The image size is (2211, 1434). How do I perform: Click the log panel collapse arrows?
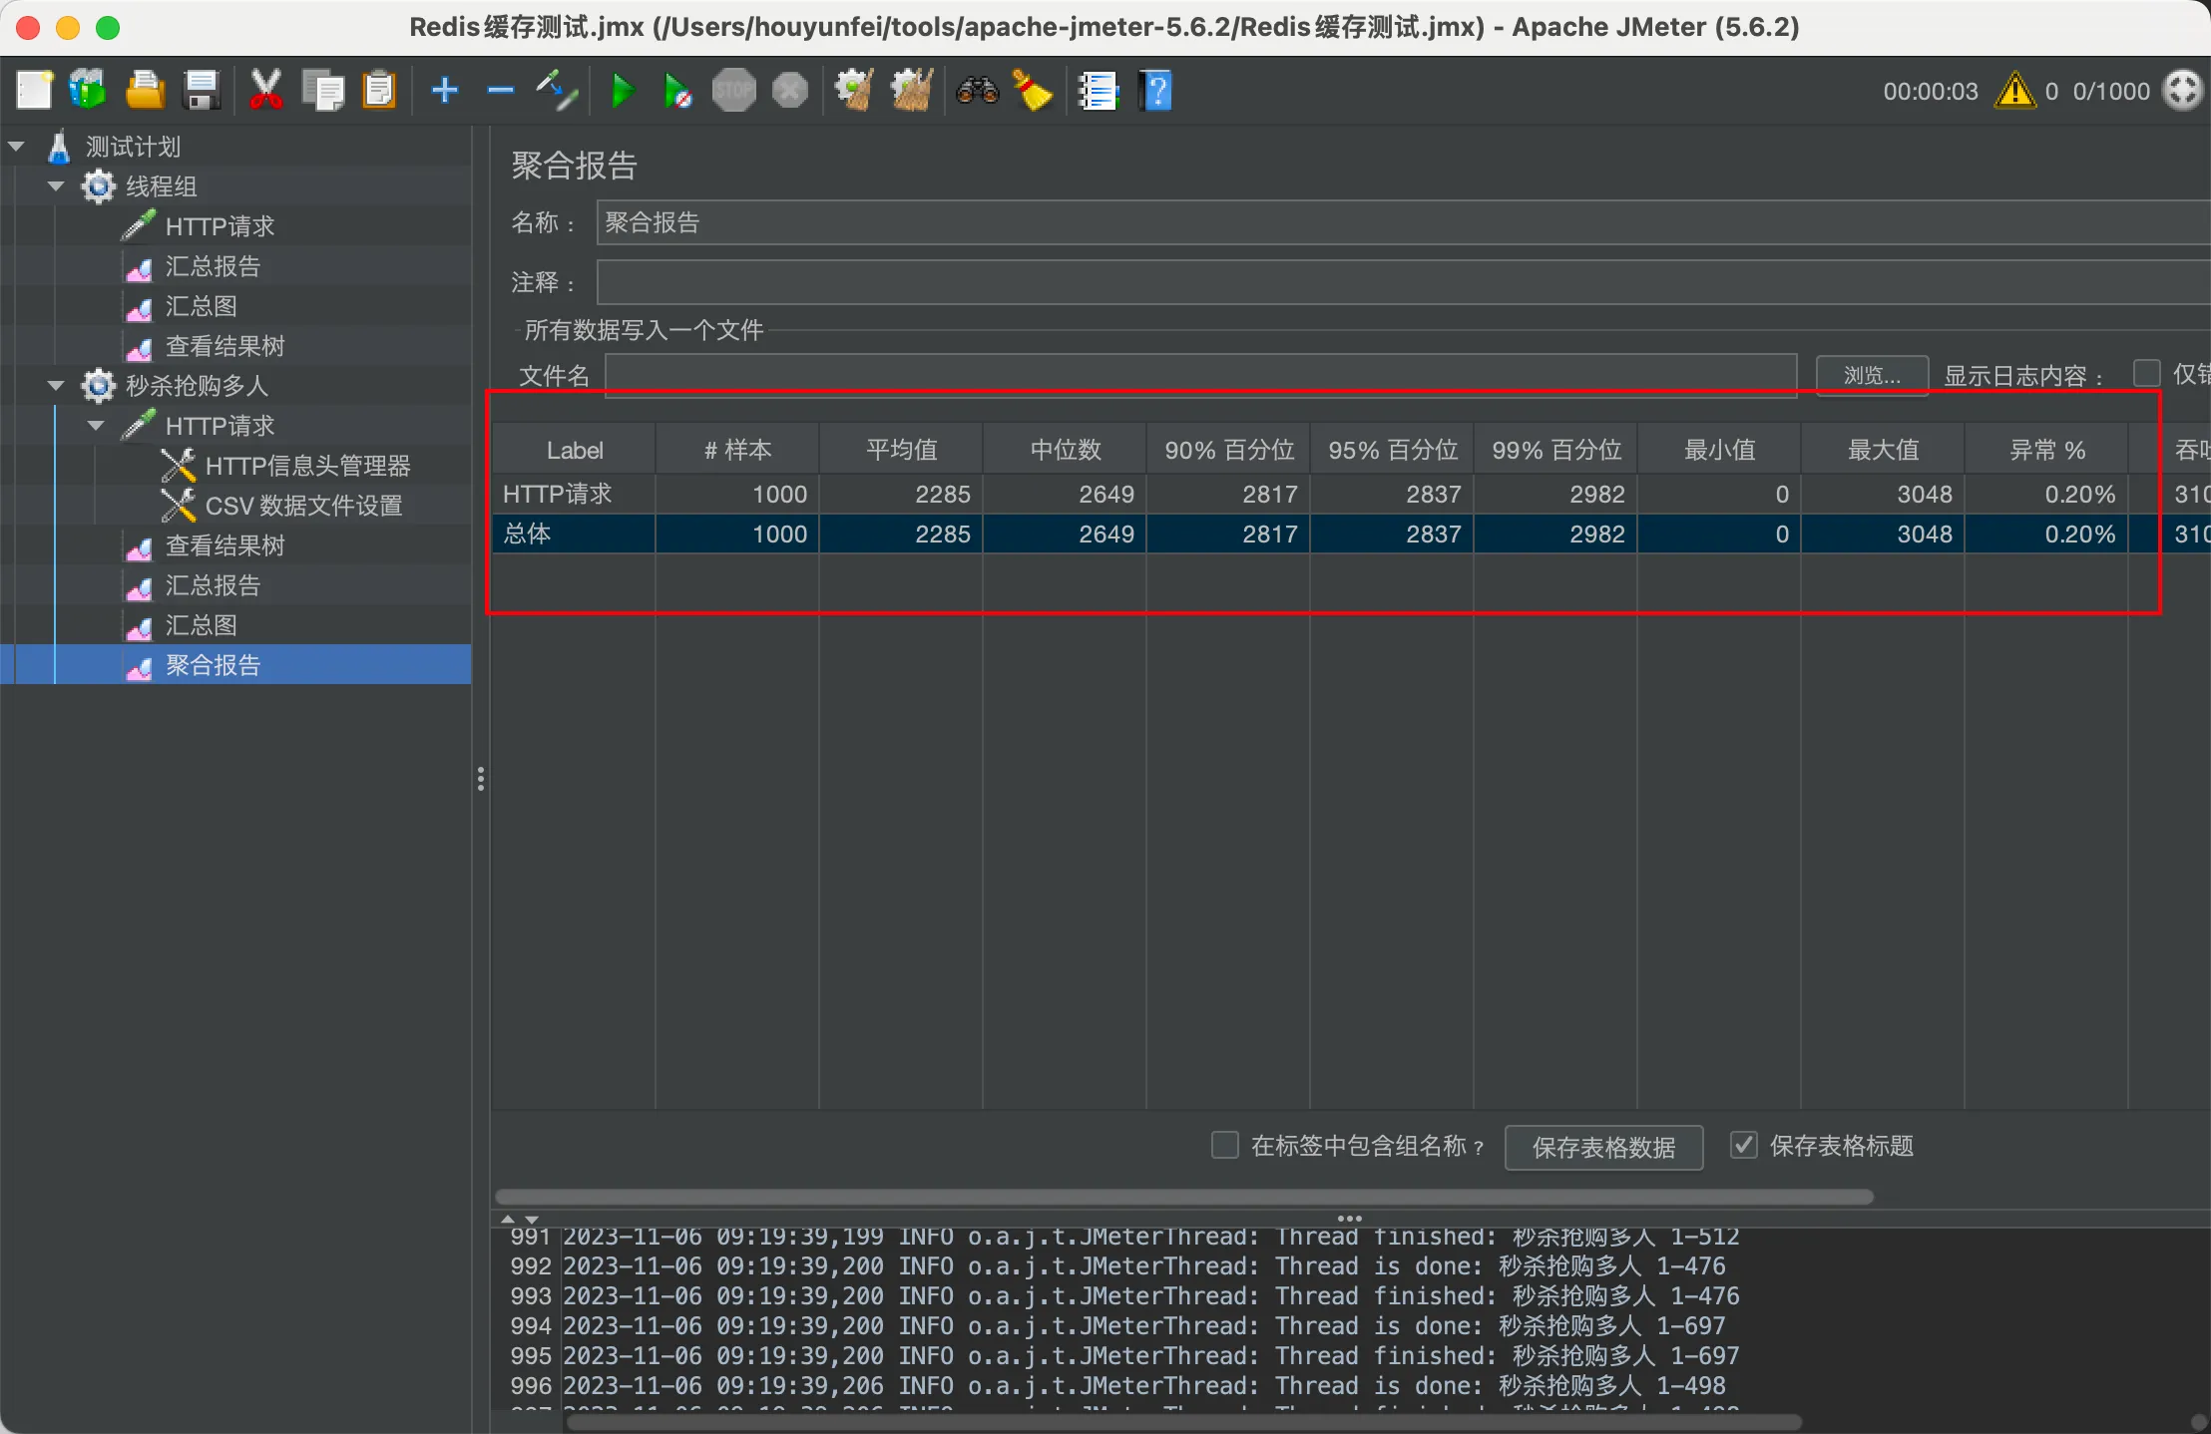(x=519, y=1219)
